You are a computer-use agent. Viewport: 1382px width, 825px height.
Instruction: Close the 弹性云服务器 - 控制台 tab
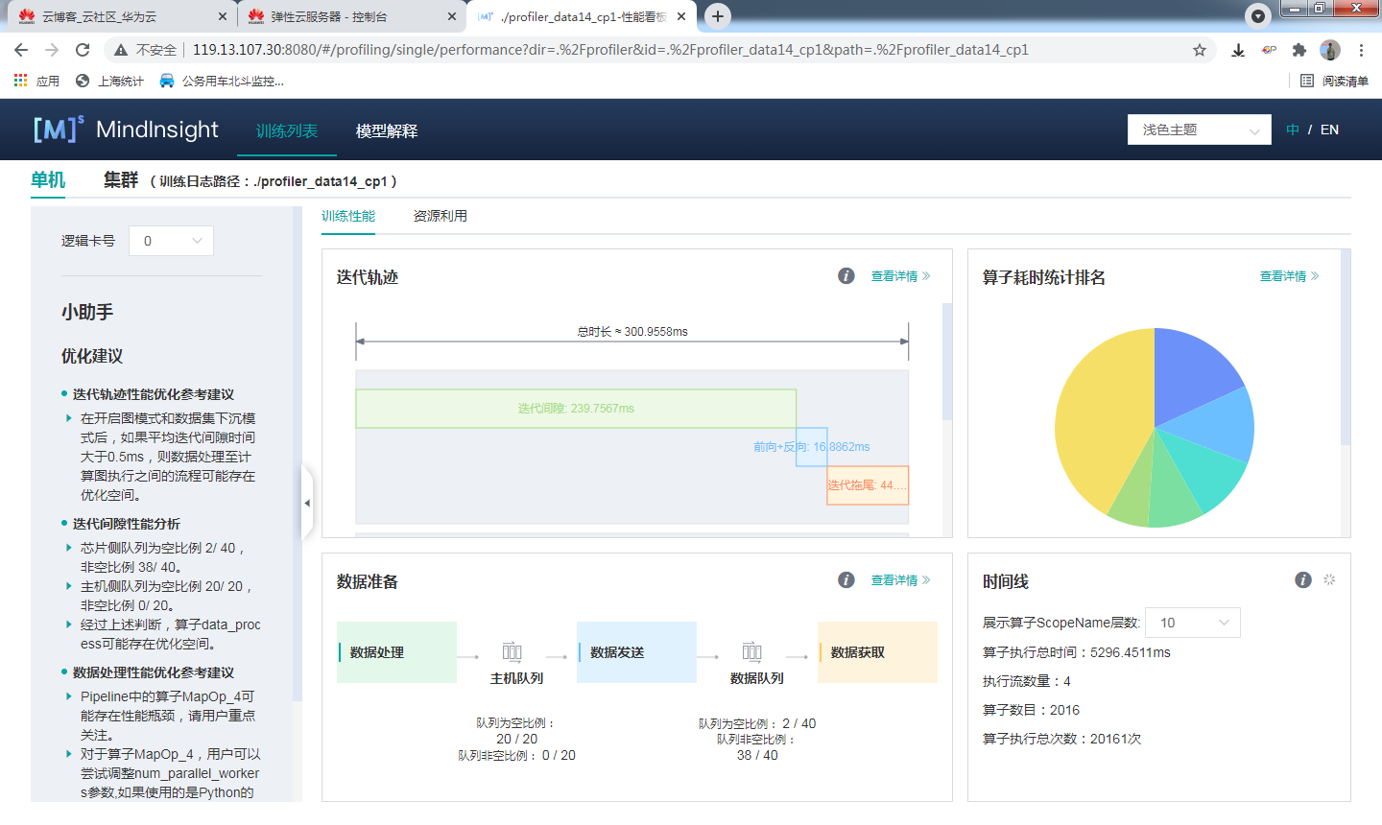tap(452, 16)
